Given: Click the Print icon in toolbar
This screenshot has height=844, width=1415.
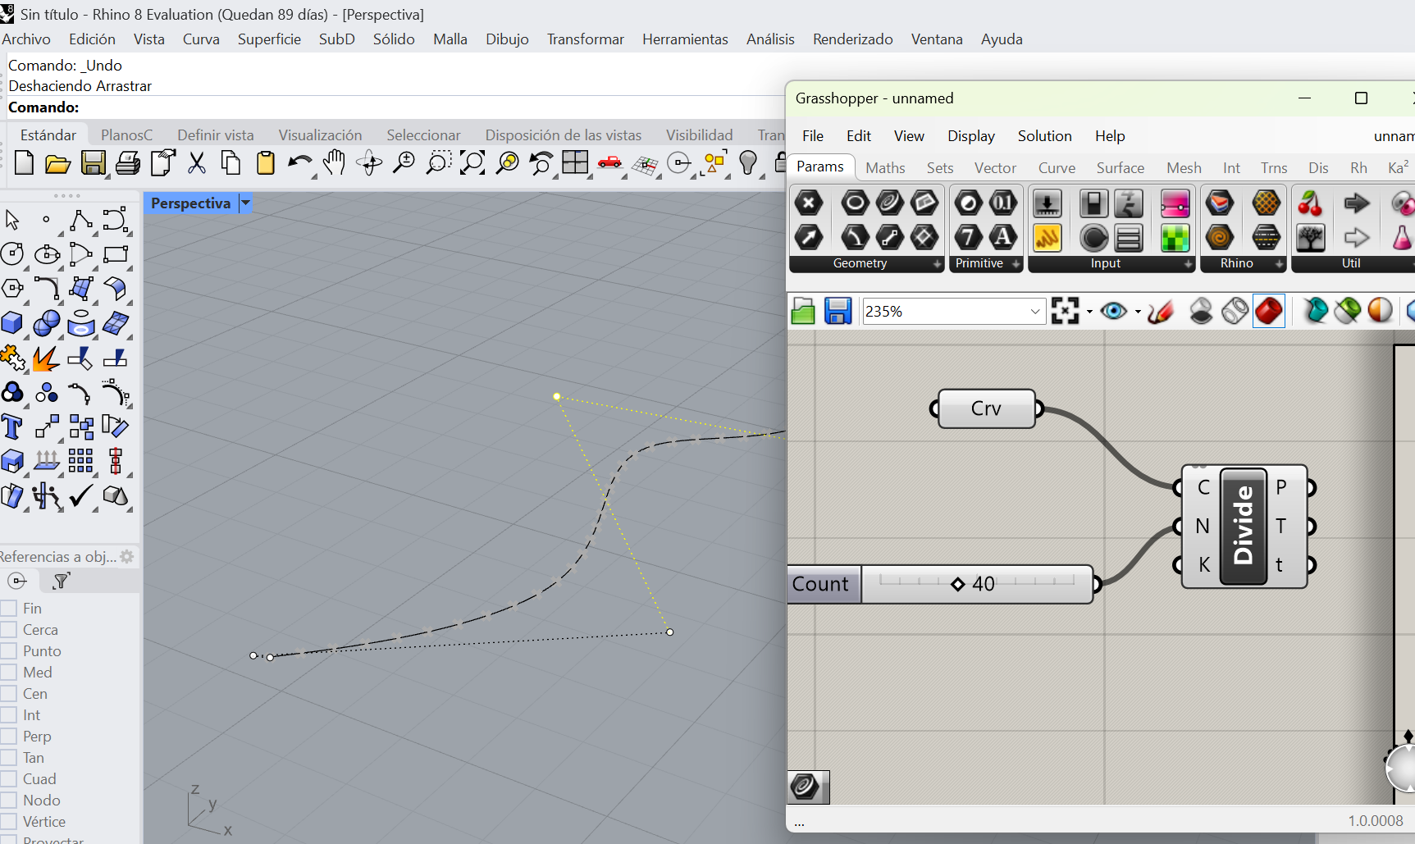Looking at the screenshot, I should pos(127,163).
